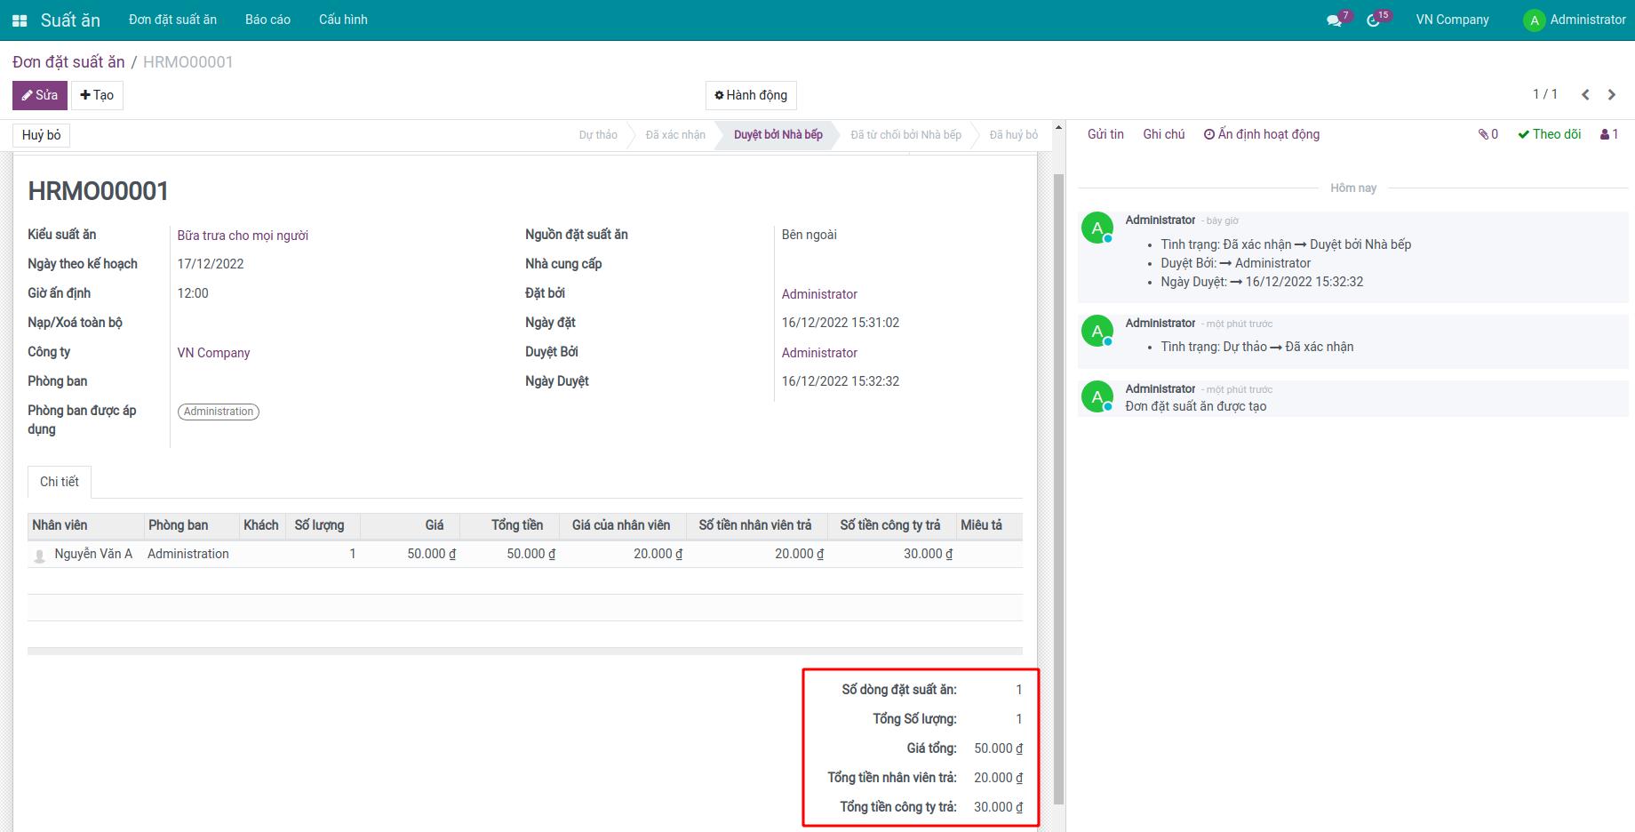Click the attachments paperclip counter
The height and width of the screenshot is (832, 1635).
(x=1488, y=134)
